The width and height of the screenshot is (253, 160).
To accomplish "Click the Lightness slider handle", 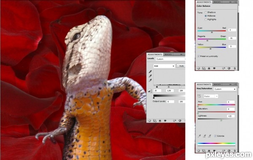I will [221, 120].
